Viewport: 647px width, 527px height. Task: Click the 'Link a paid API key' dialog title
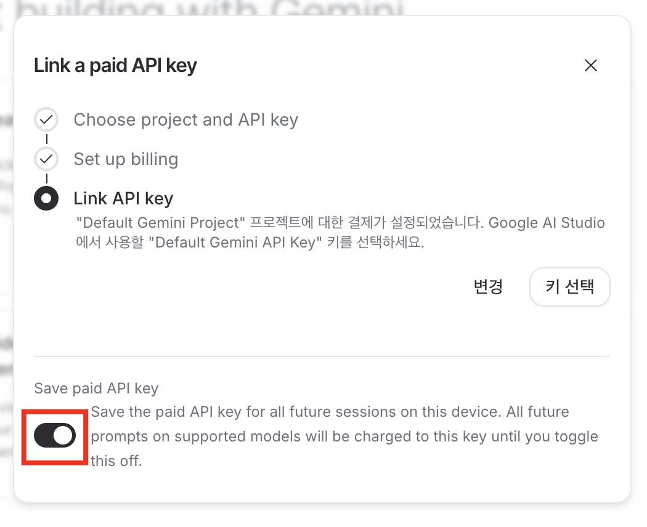tap(115, 65)
